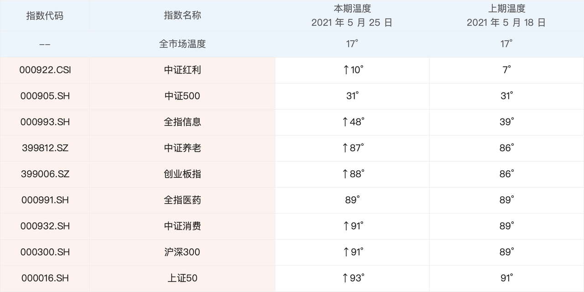Viewport: 584px width, 292px height.
Task: Click index code 000993.SH
Action: 45,122
